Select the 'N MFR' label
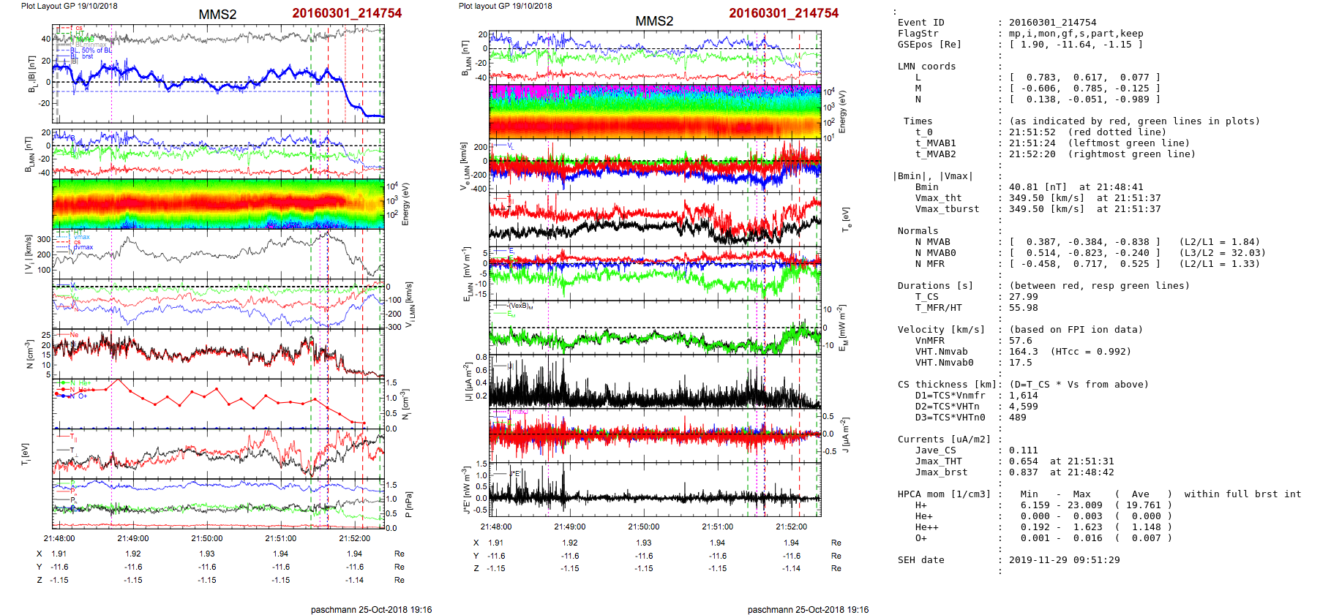The width and height of the screenshot is (1320, 615). click(x=929, y=264)
